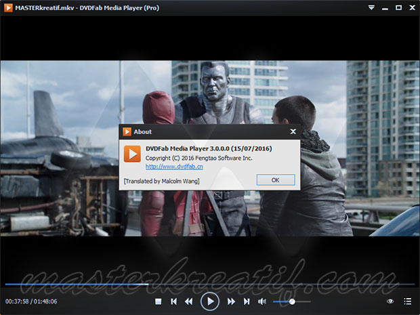Click the 00:37:58 / 01:48:06 time display
The height and width of the screenshot is (315, 420).
[x=31, y=301]
